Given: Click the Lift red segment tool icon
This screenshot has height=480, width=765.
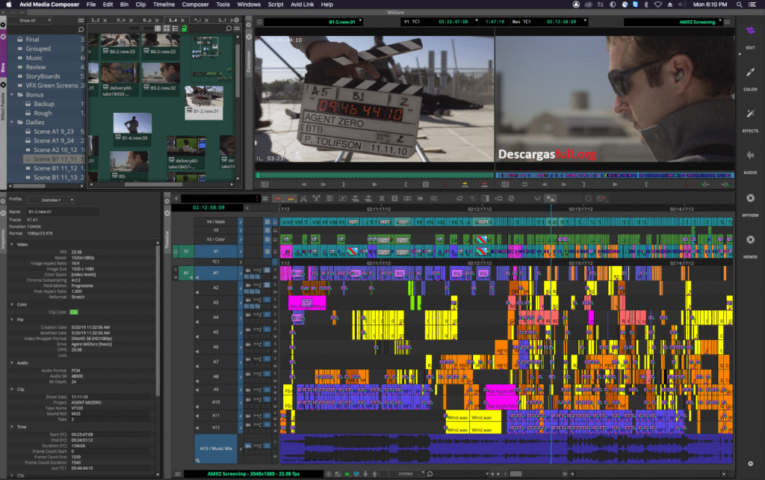Looking at the screenshot, I should pyautogui.click(x=278, y=198).
